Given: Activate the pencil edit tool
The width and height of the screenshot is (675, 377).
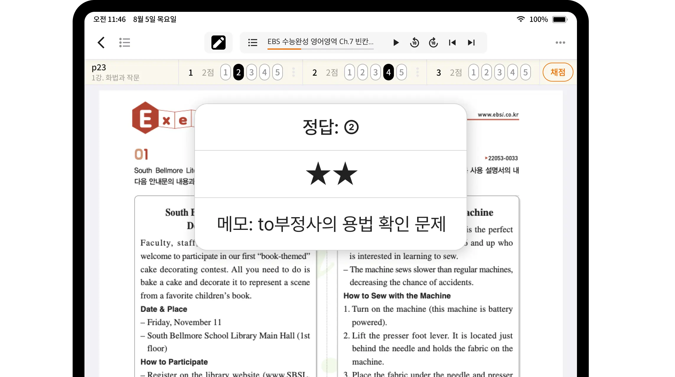Looking at the screenshot, I should pos(219,43).
